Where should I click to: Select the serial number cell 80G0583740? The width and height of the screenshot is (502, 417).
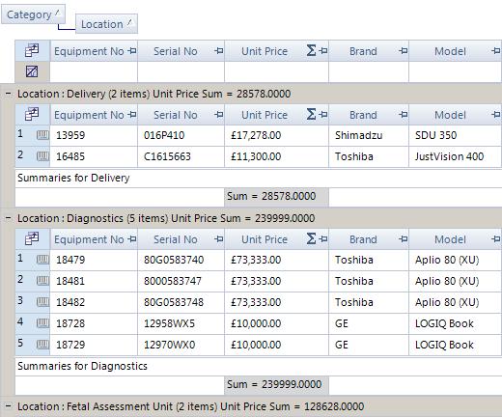click(x=181, y=260)
